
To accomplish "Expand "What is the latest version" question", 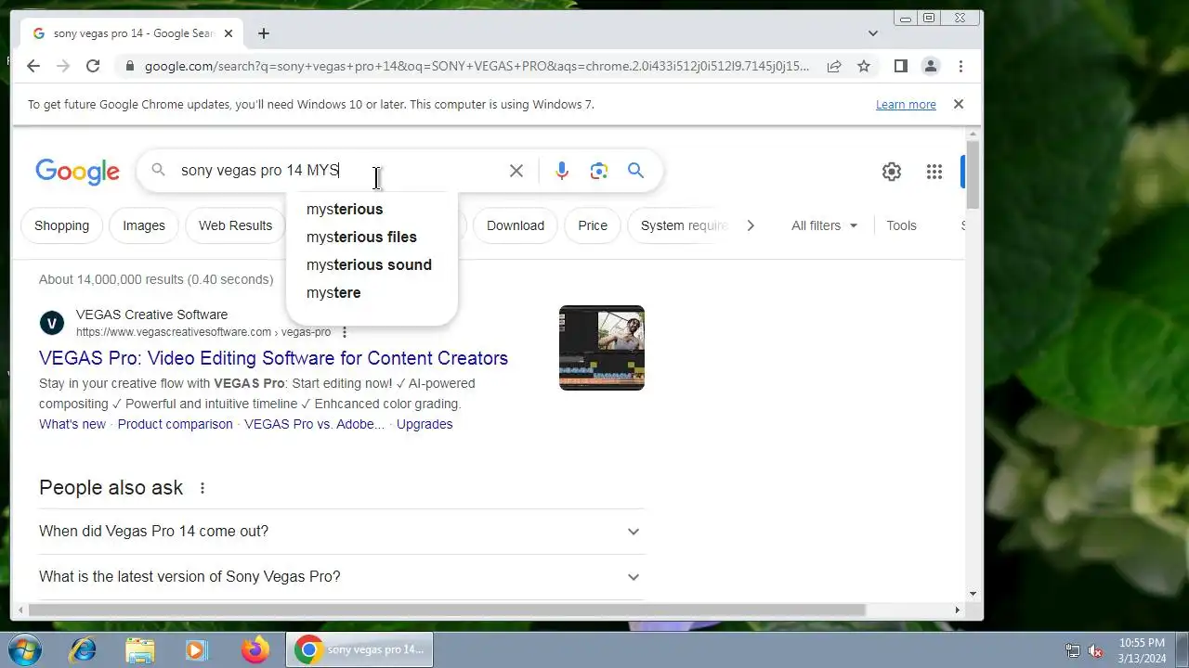I will click(342, 577).
